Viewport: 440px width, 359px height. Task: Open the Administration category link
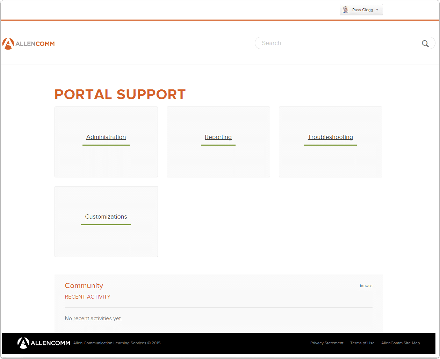click(106, 137)
